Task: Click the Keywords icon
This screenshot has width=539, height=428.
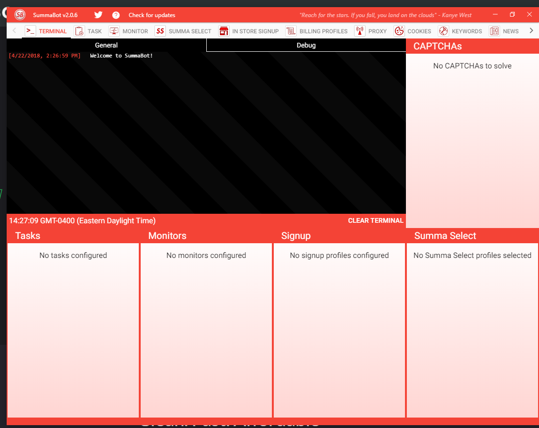Action: (443, 31)
